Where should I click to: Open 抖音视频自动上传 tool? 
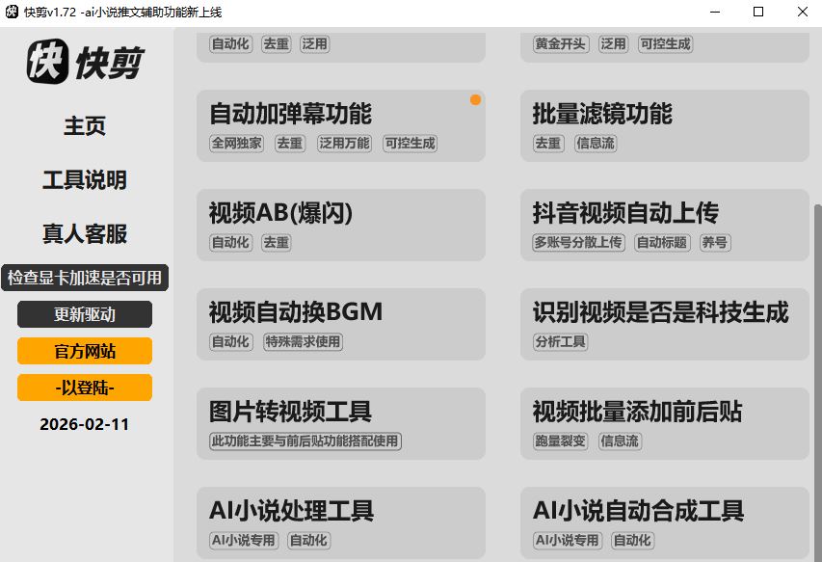pyautogui.click(x=665, y=225)
